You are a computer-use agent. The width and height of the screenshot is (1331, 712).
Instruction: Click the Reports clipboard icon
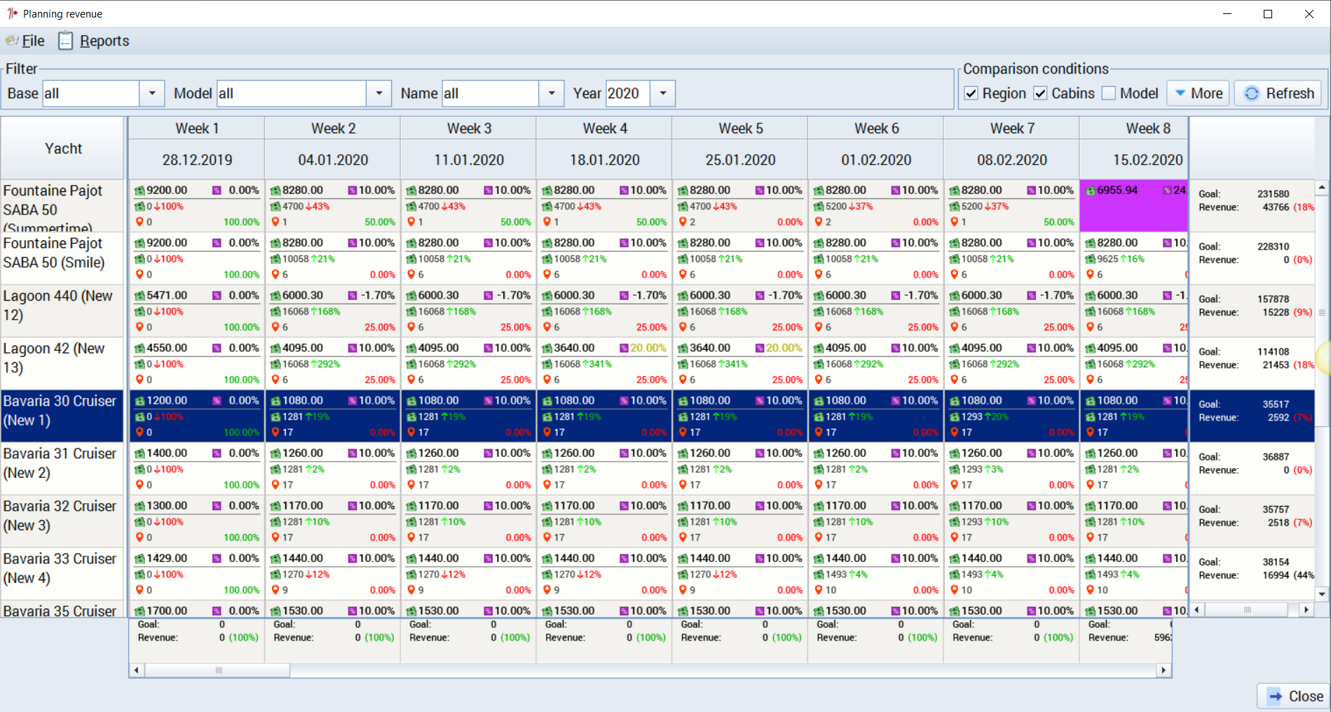point(65,41)
